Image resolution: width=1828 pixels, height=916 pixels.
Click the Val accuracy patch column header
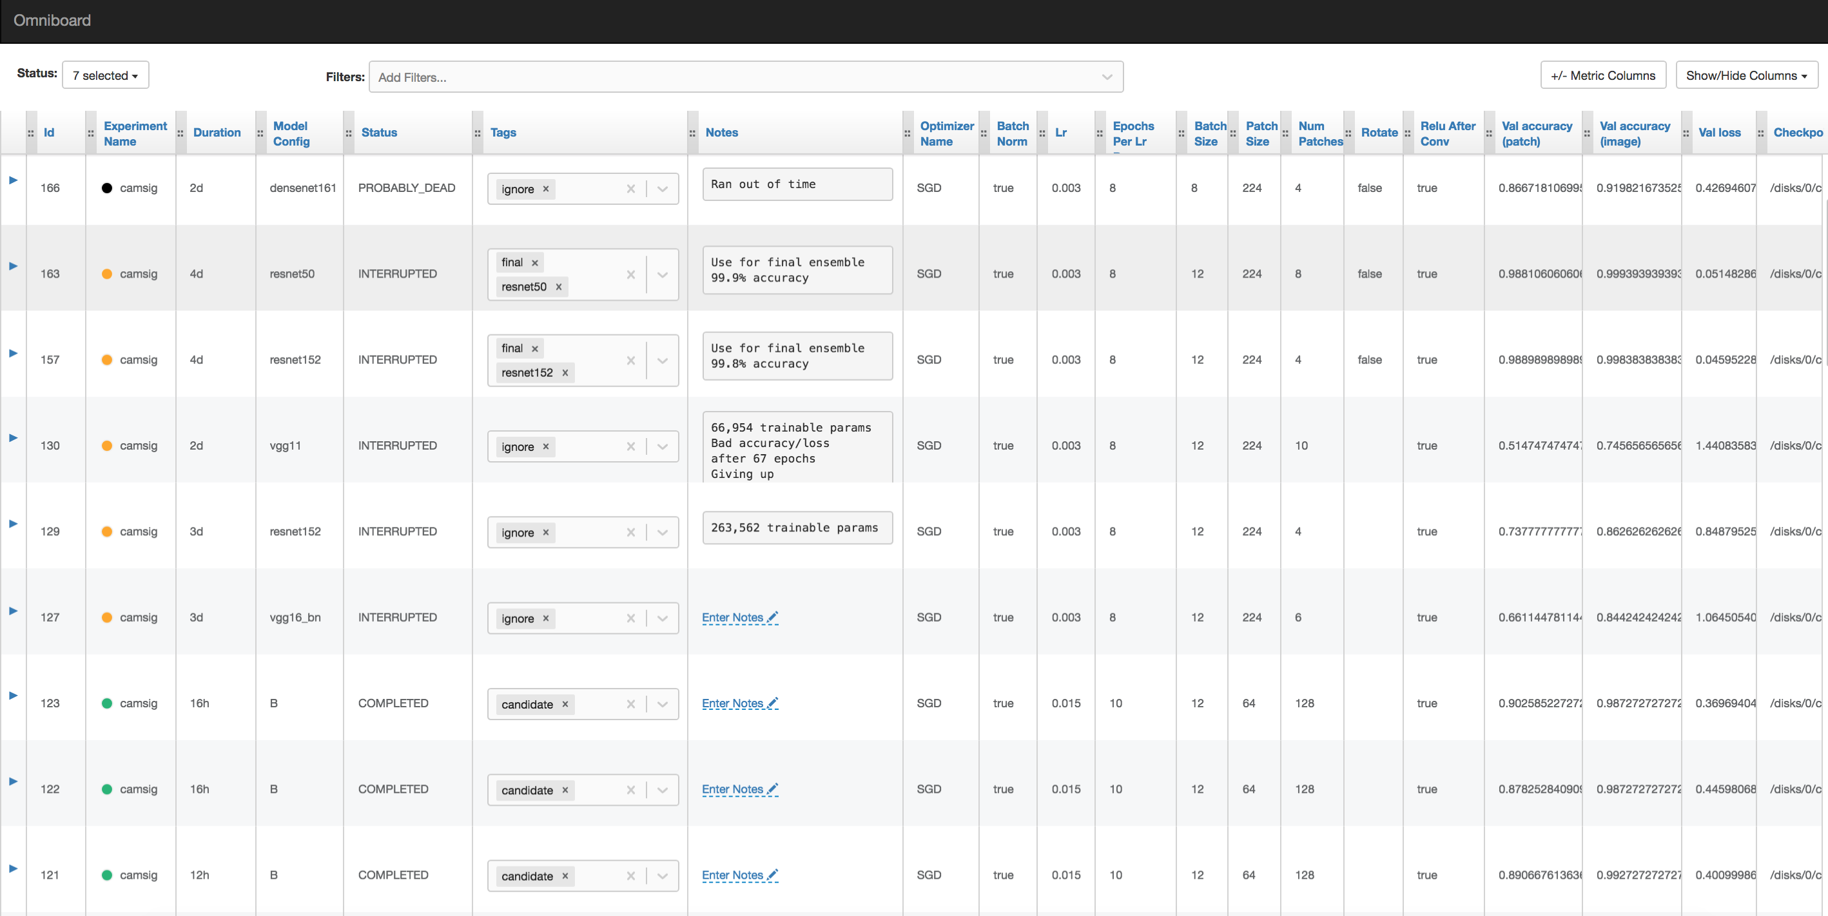tap(1536, 132)
